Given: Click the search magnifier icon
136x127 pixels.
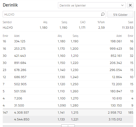Looking at the screenshot, I should point(103,14).
